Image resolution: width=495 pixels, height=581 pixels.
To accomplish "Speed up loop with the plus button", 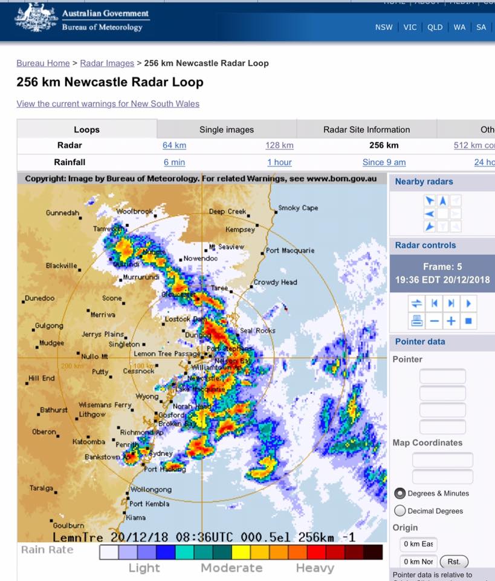I will [451, 321].
